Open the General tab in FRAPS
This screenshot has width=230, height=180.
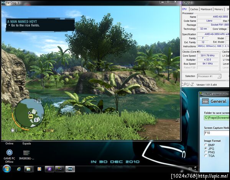[x=215, y=101]
